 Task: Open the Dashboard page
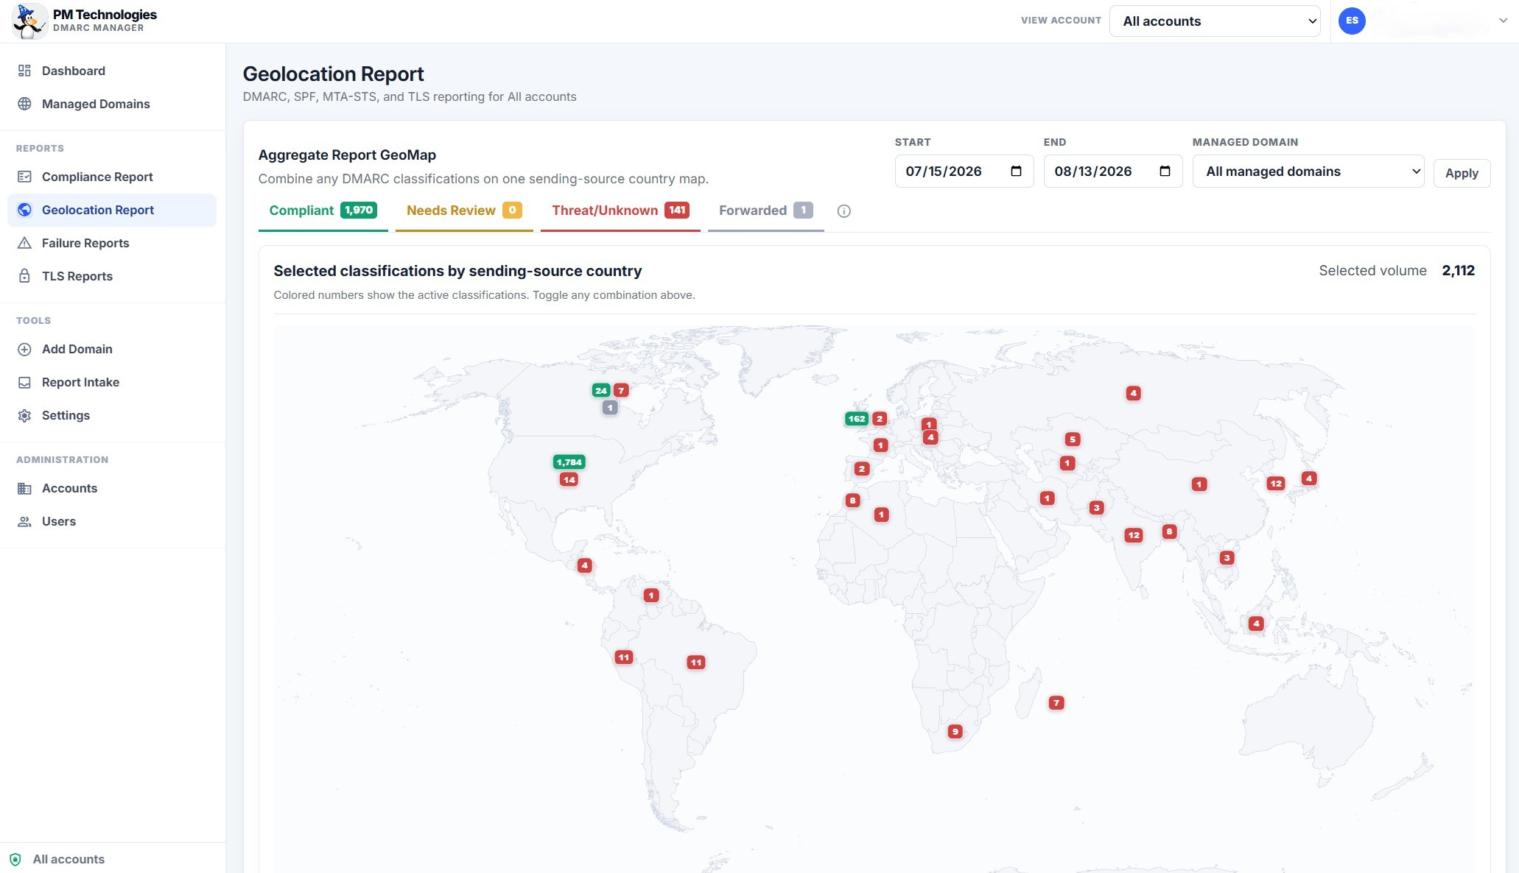click(x=112, y=71)
